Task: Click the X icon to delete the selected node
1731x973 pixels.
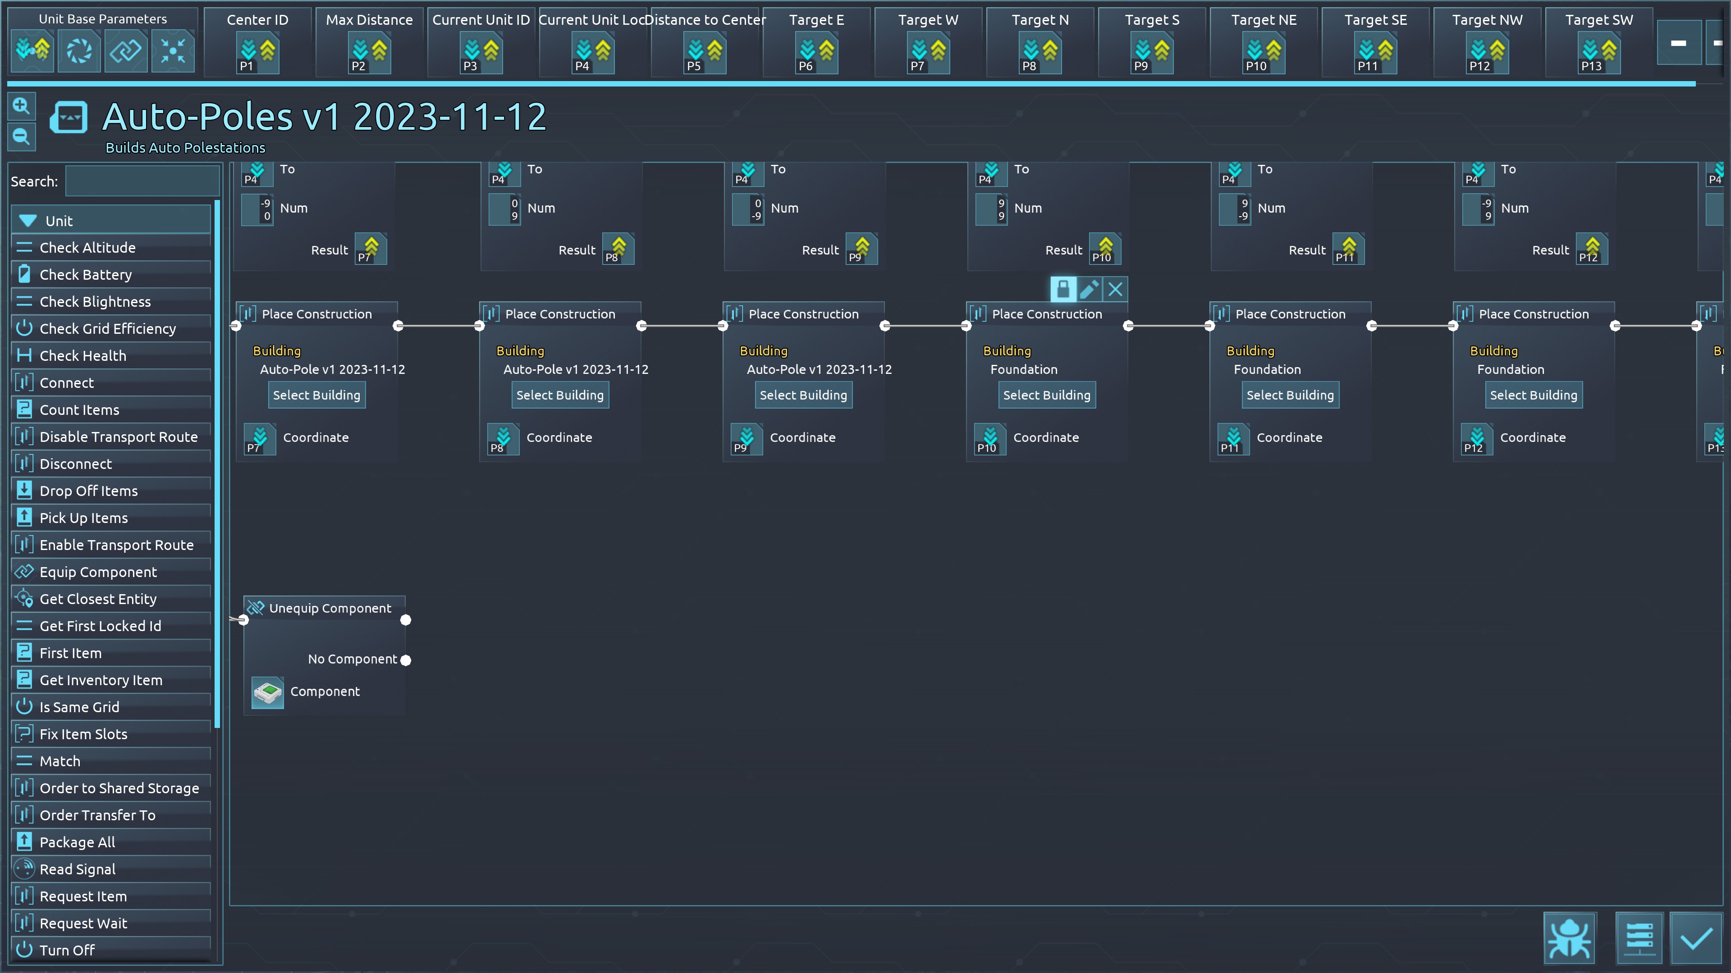Action: click(x=1116, y=289)
